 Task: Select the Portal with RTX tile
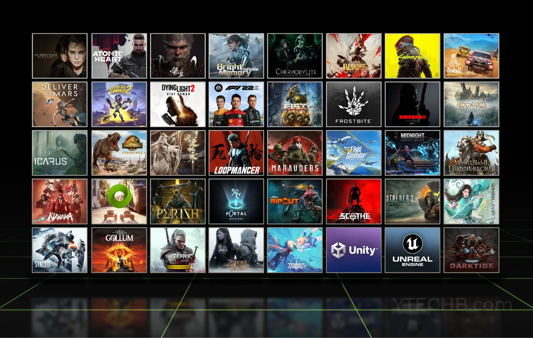point(236,202)
